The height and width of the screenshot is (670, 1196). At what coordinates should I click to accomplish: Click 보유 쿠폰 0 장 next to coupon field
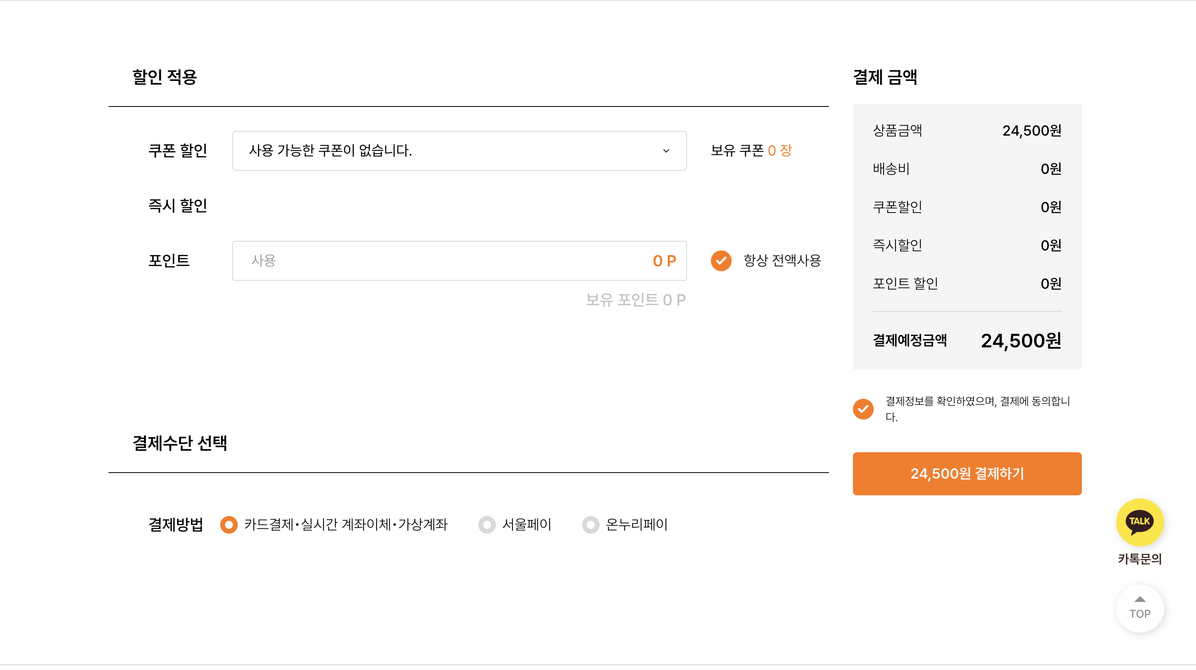(x=751, y=150)
